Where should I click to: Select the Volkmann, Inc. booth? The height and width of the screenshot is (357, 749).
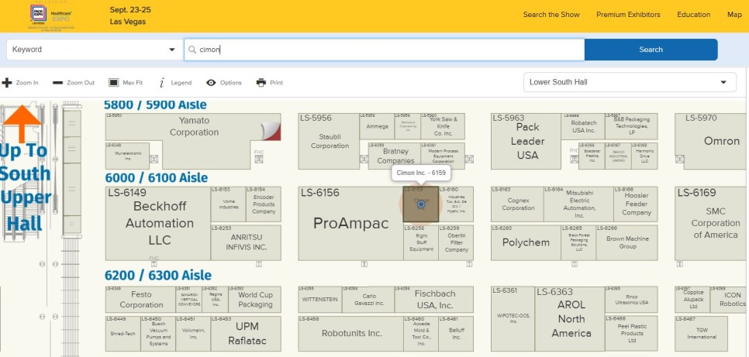coord(193,334)
